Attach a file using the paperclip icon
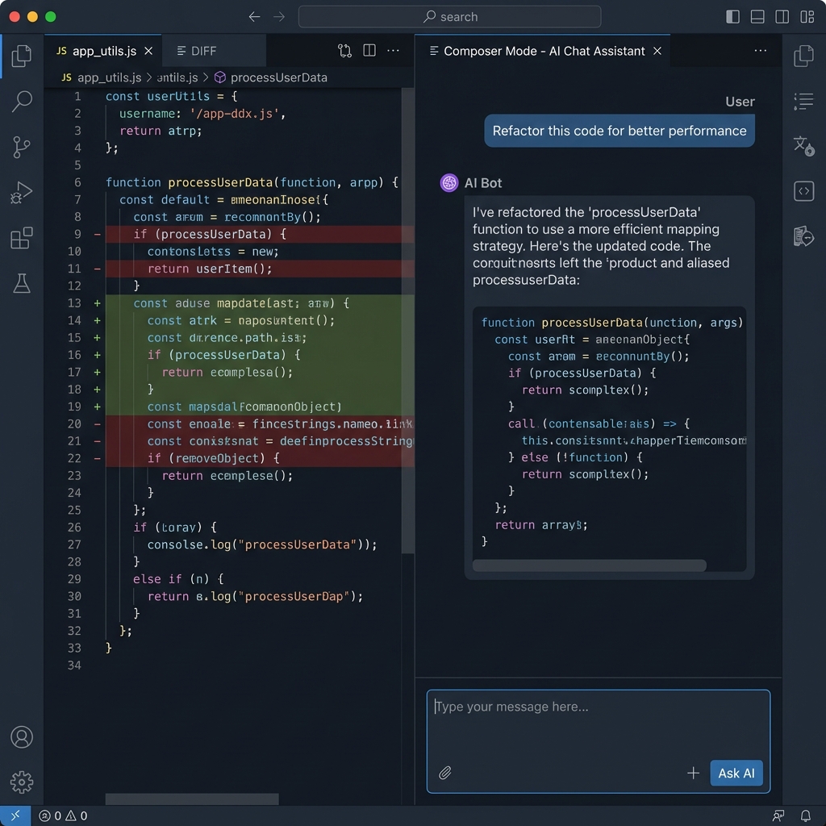Viewport: 826px width, 826px height. click(444, 773)
